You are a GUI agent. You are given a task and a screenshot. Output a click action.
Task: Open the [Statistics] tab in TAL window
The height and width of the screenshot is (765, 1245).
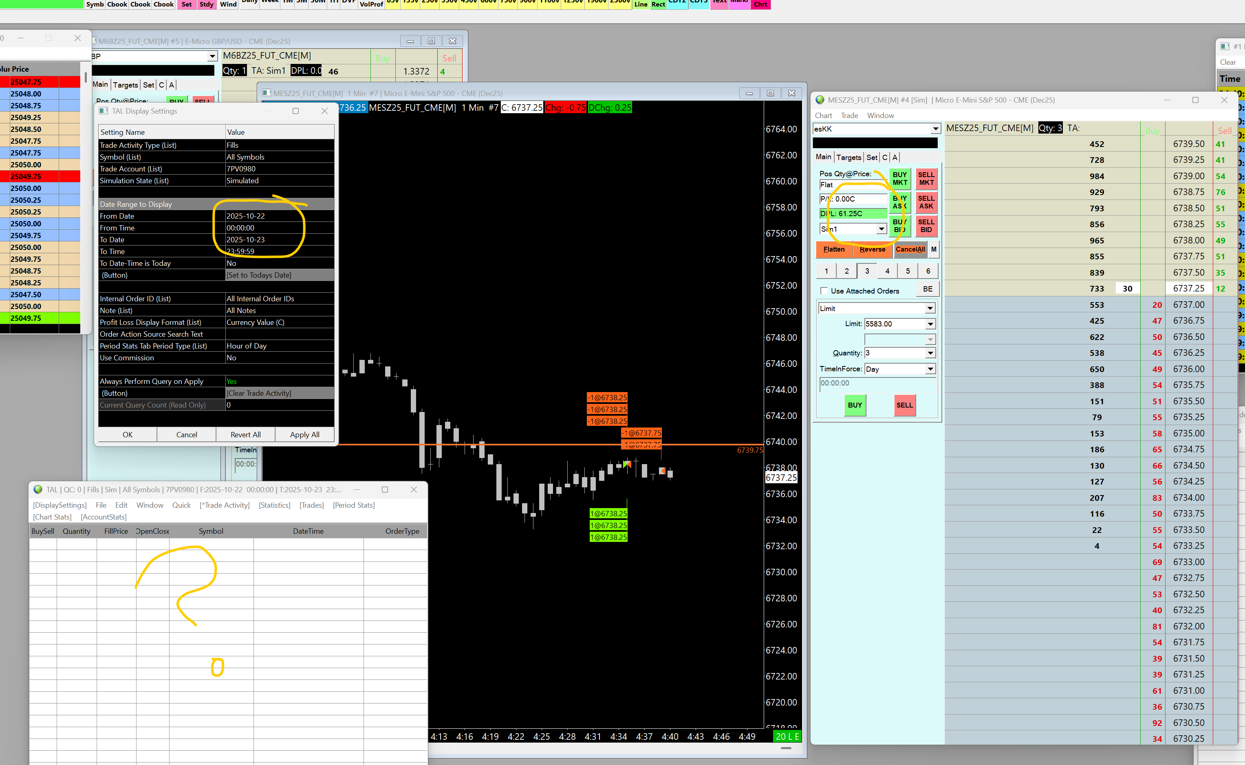pos(274,505)
